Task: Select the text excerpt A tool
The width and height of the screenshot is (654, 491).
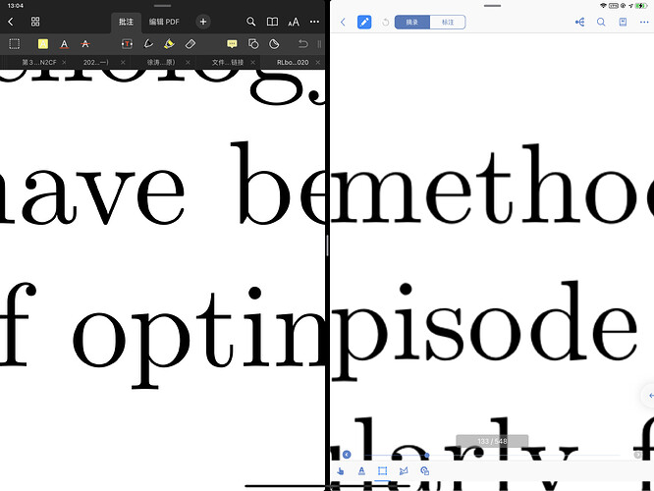Action: coord(361,471)
